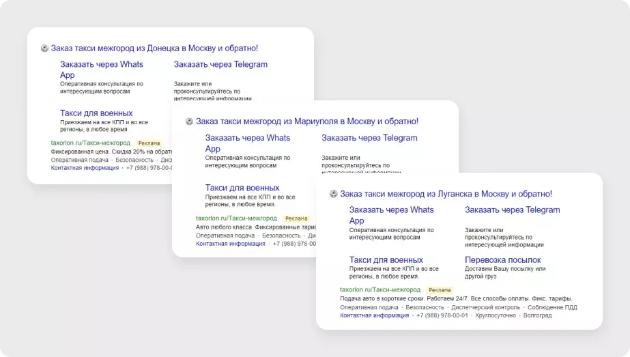The image size is (630, 357).
Task: Click the taxorlon.ru URL in the Донецк ad
Action: pos(90,143)
